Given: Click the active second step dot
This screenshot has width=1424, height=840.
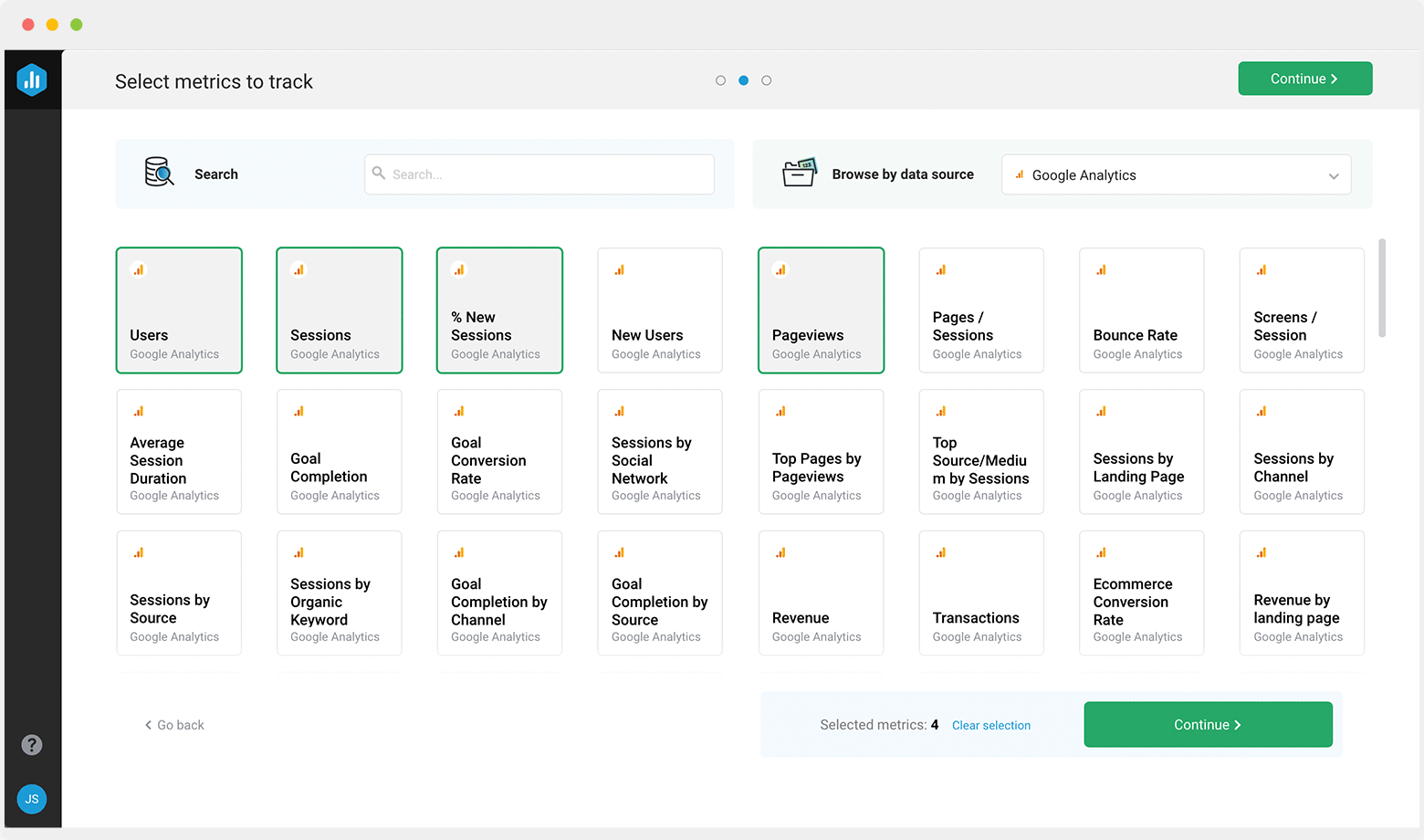Looking at the screenshot, I should point(744,80).
